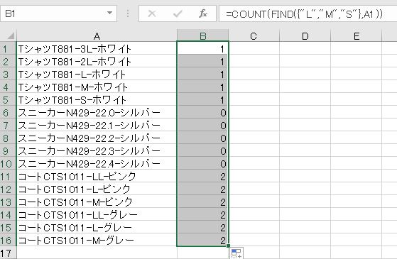Click cell B16 showing value 2

(x=203, y=240)
